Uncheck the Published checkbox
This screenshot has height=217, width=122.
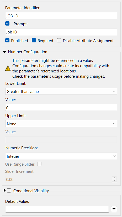pyautogui.click(x=7, y=41)
